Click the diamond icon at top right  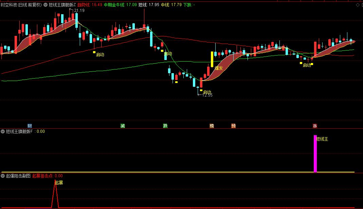(358, 5)
